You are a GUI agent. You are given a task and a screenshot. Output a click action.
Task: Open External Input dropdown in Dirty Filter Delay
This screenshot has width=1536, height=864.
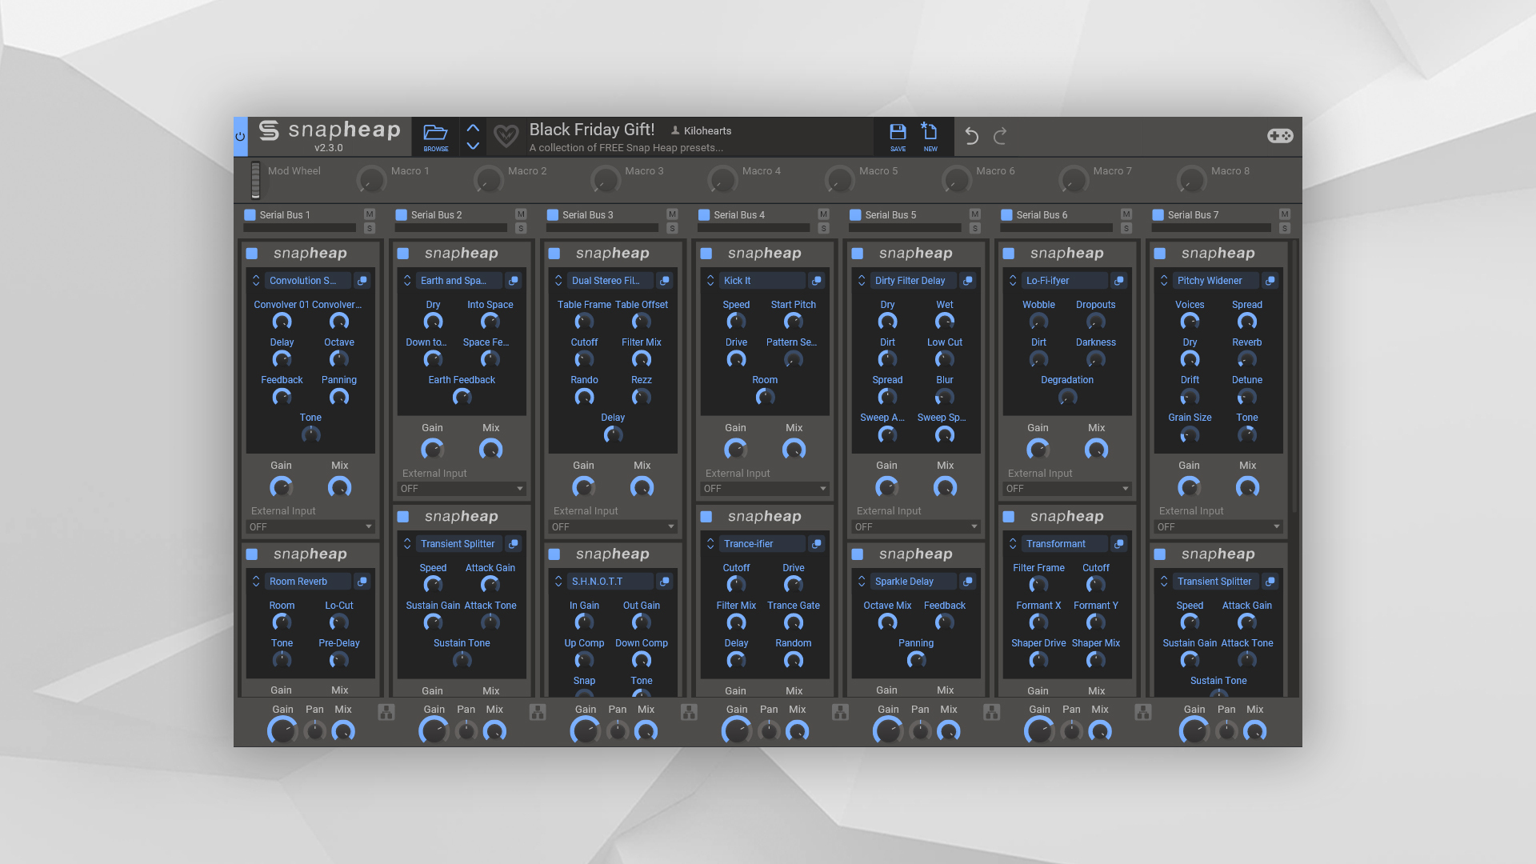[916, 527]
